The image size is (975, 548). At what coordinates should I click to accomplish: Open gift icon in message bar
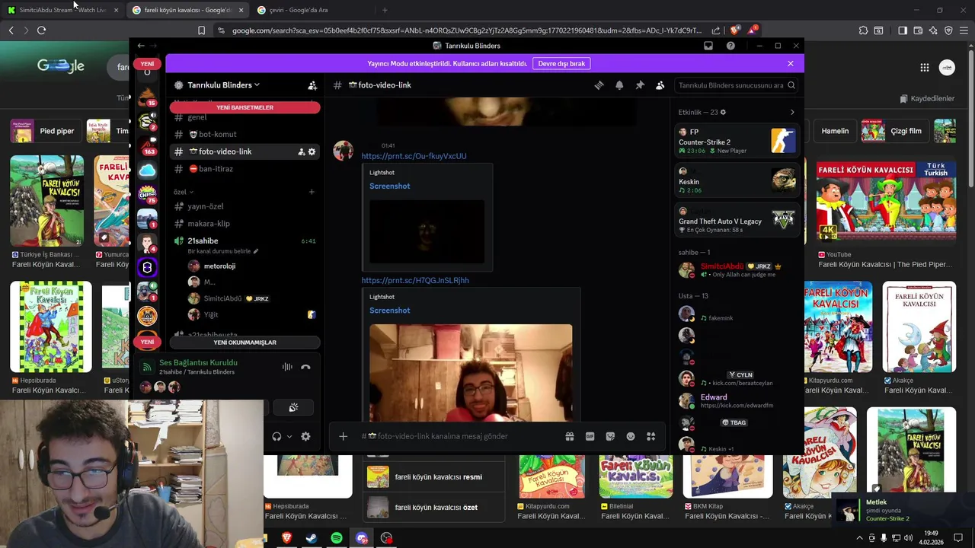[569, 436]
